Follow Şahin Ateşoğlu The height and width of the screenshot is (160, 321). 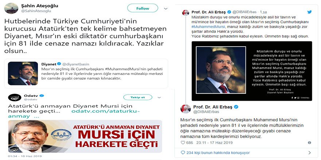click(143, 8)
